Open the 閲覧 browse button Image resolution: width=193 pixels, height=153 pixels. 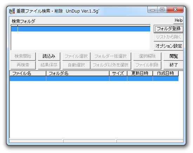coord(173,56)
